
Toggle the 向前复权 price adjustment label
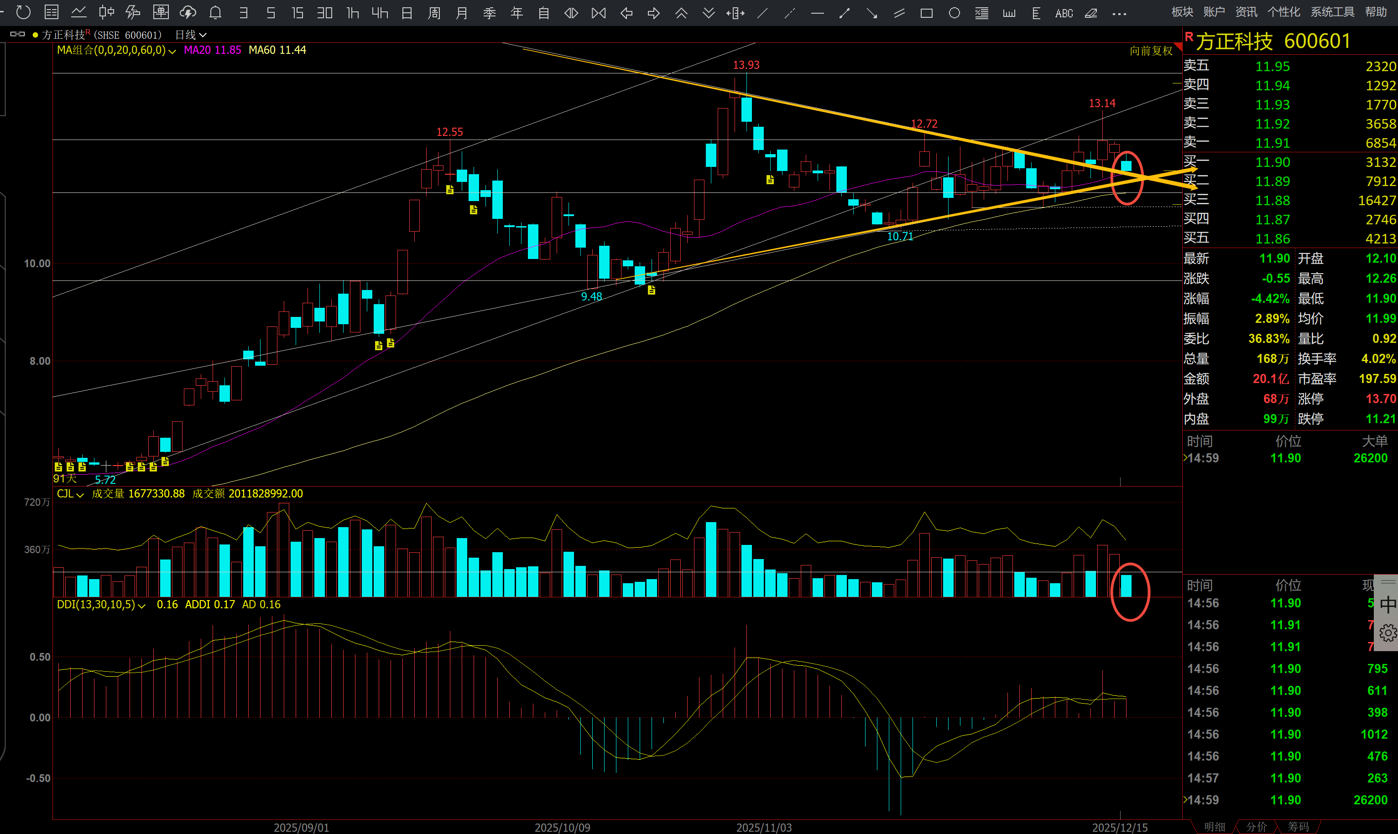(1151, 51)
